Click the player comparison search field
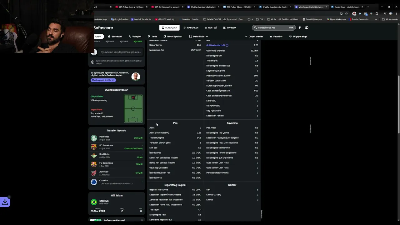 pyautogui.click(x=121, y=52)
